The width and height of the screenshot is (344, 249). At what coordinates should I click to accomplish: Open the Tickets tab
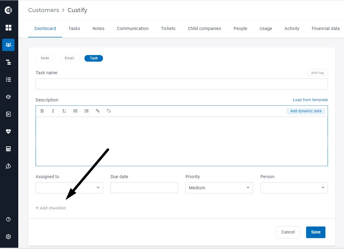pyautogui.click(x=168, y=28)
